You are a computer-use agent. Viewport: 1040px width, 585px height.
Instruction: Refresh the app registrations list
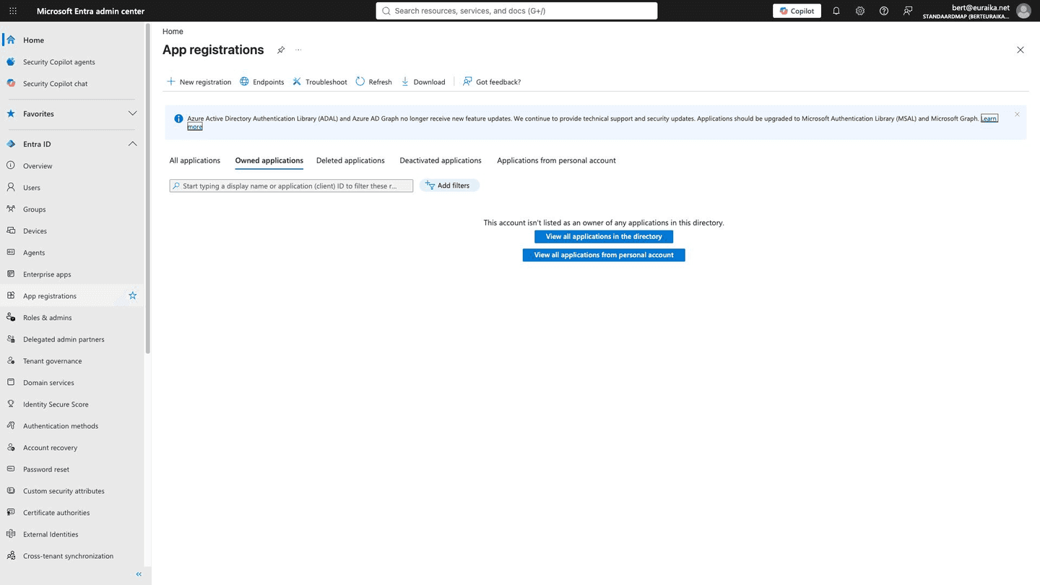[374, 82]
